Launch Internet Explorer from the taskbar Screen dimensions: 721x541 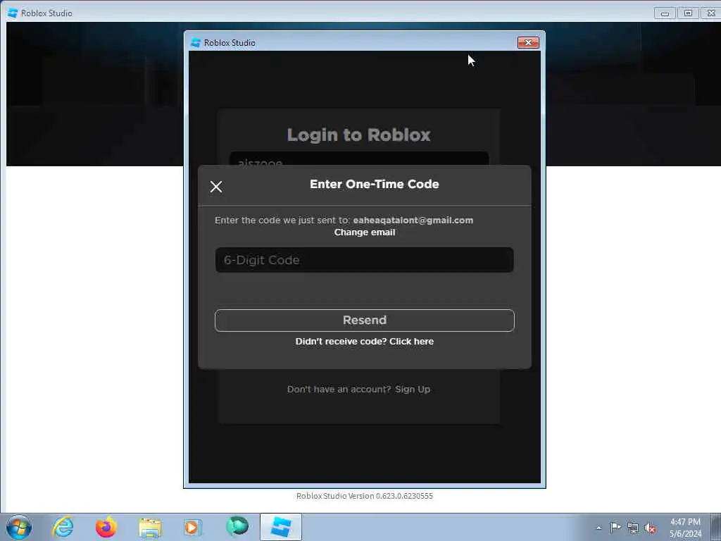coord(63,527)
